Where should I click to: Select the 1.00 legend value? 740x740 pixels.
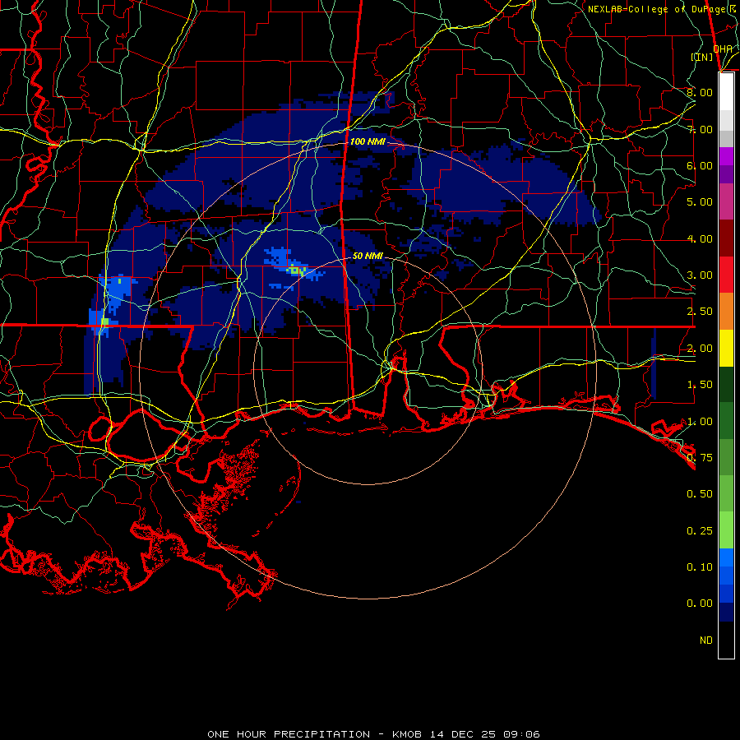click(x=700, y=422)
